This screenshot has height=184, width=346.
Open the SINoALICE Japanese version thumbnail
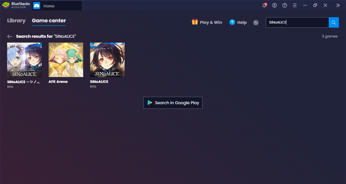click(24, 60)
